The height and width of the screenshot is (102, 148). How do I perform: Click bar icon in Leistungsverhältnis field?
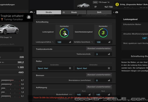pyautogui.click(x=70, y=42)
